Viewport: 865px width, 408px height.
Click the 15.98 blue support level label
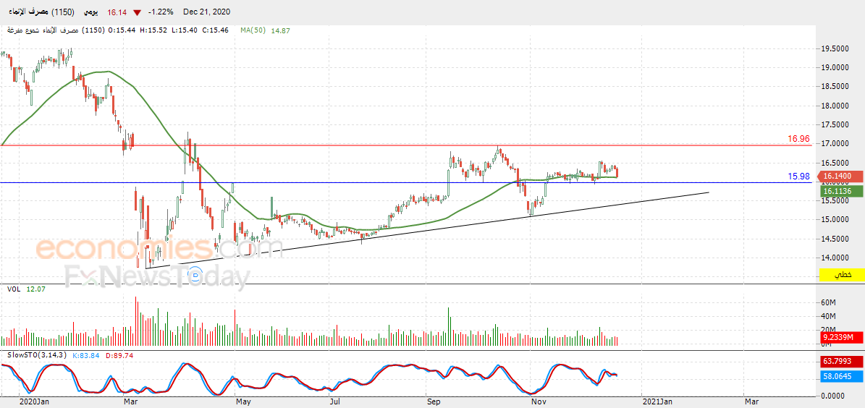click(x=798, y=177)
